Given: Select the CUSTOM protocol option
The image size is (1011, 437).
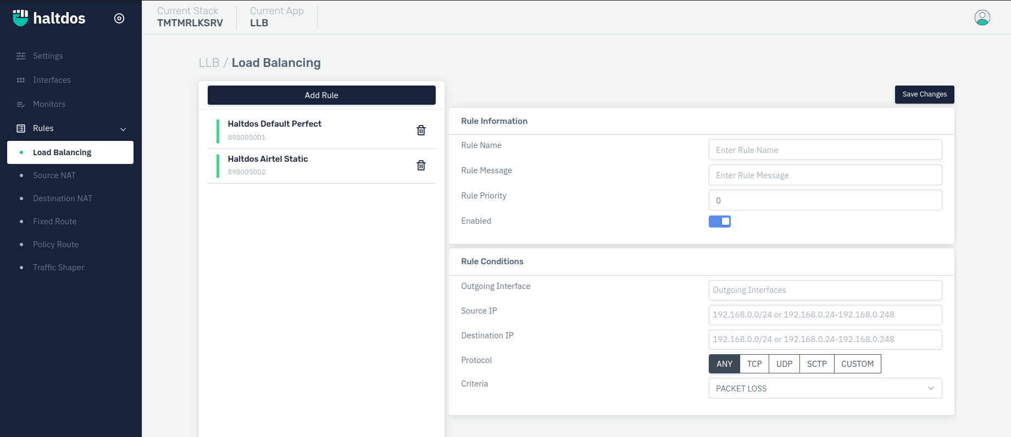Looking at the screenshot, I should pos(857,364).
